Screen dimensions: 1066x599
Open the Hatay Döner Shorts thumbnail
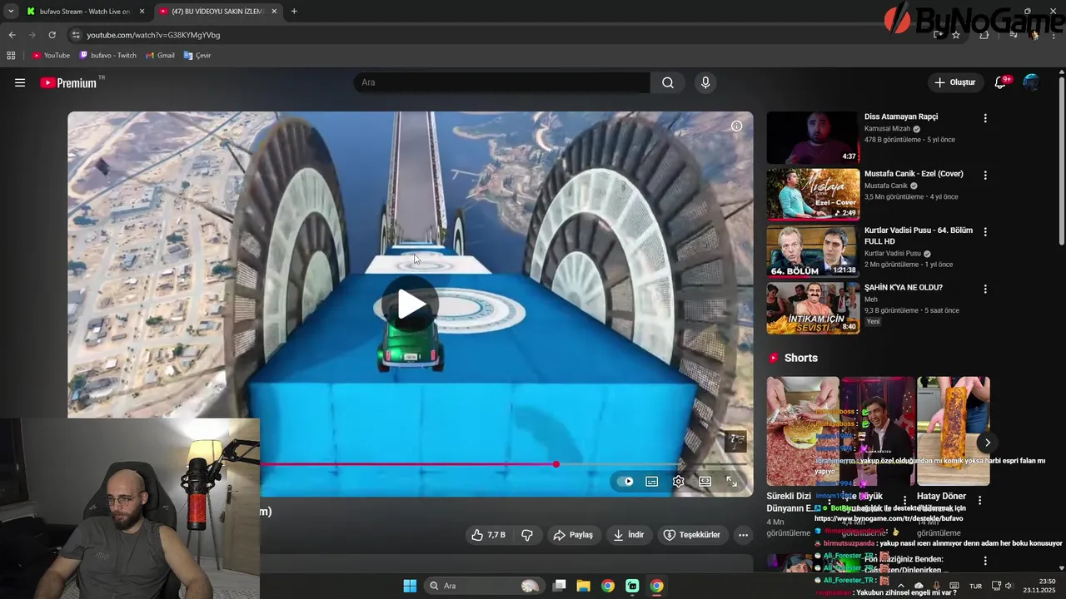point(954,431)
